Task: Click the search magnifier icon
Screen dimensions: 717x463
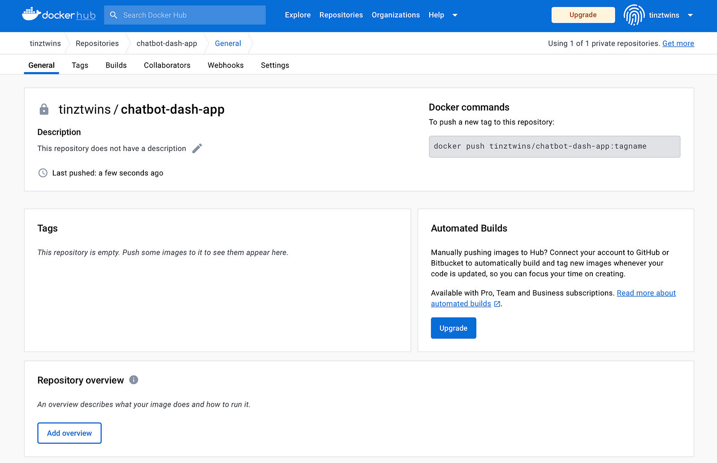Action: point(114,15)
